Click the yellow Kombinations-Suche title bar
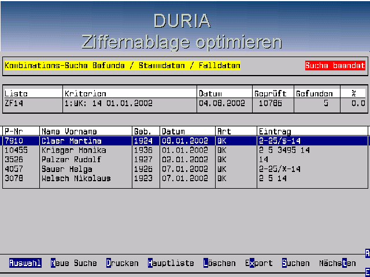Screen dimensions: 370x277 pos(123,65)
